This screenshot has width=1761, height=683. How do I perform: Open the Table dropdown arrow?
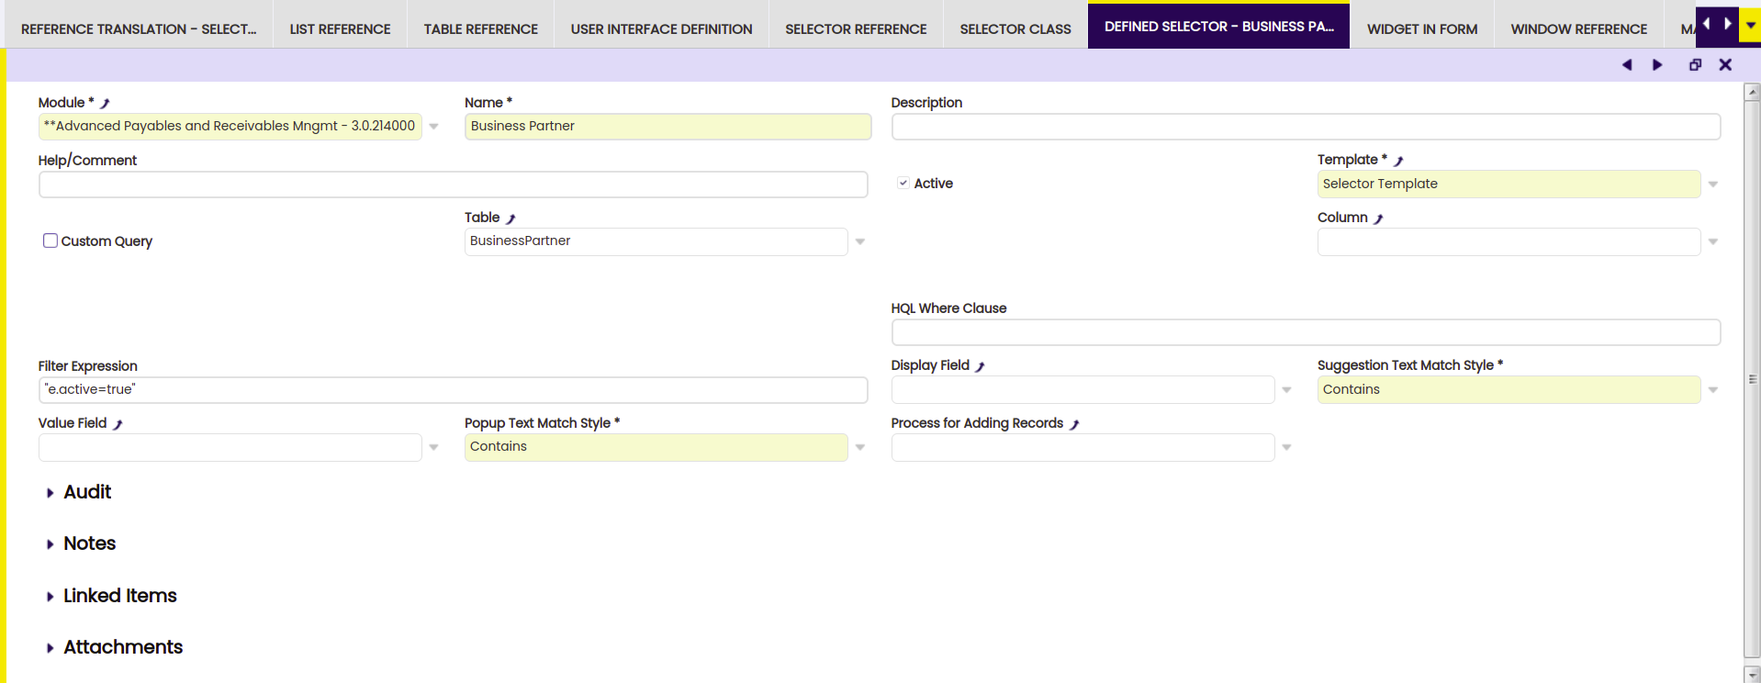point(860,241)
